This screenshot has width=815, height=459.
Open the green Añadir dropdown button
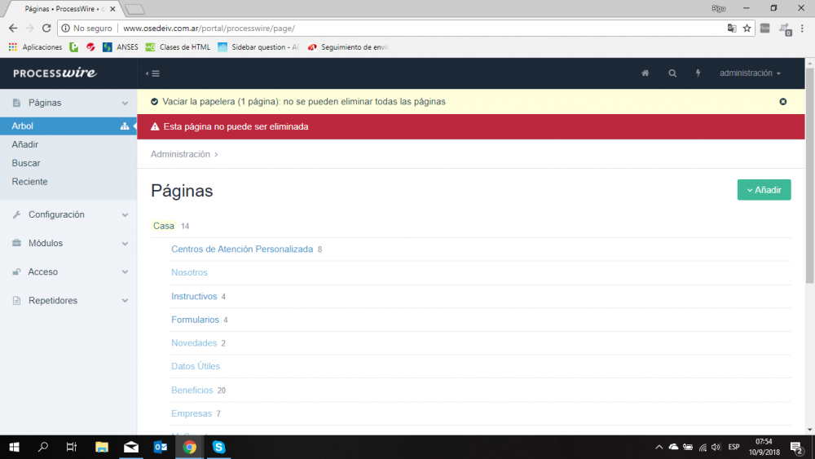[764, 190]
